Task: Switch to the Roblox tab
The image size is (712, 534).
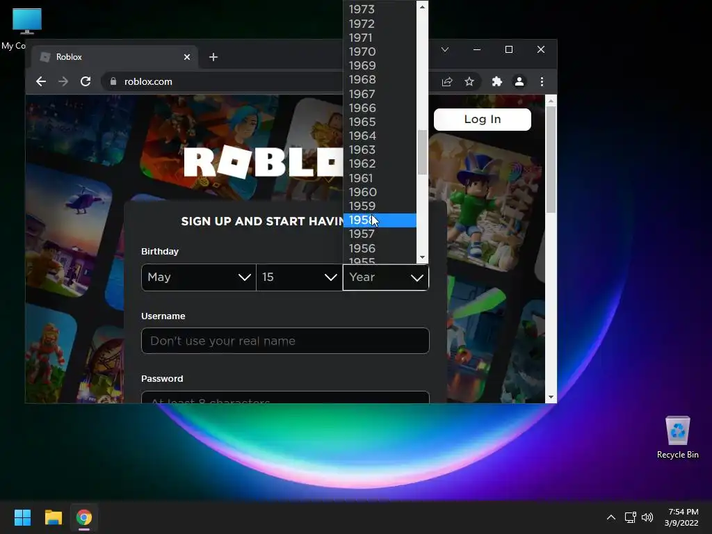Action: (x=113, y=57)
